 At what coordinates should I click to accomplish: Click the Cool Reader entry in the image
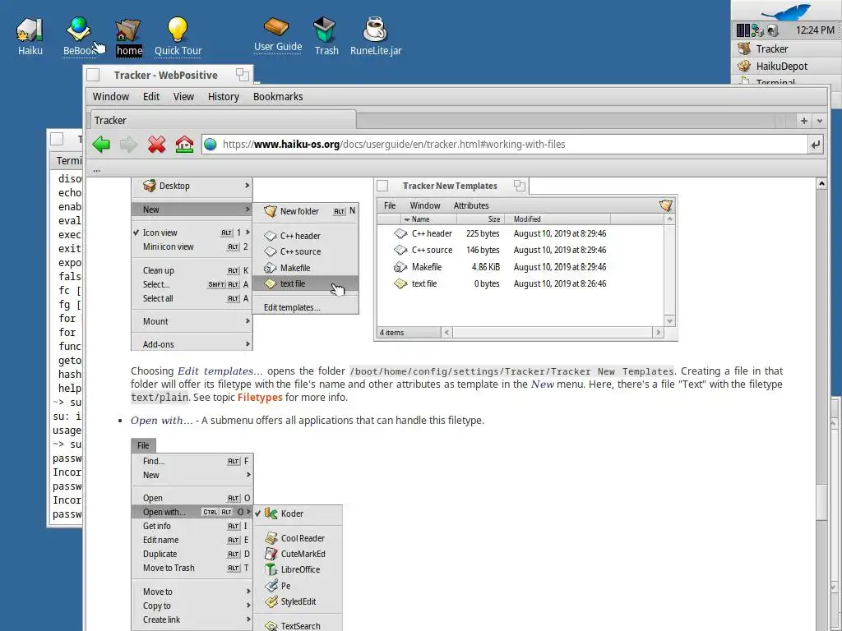(x=298, y=538)
